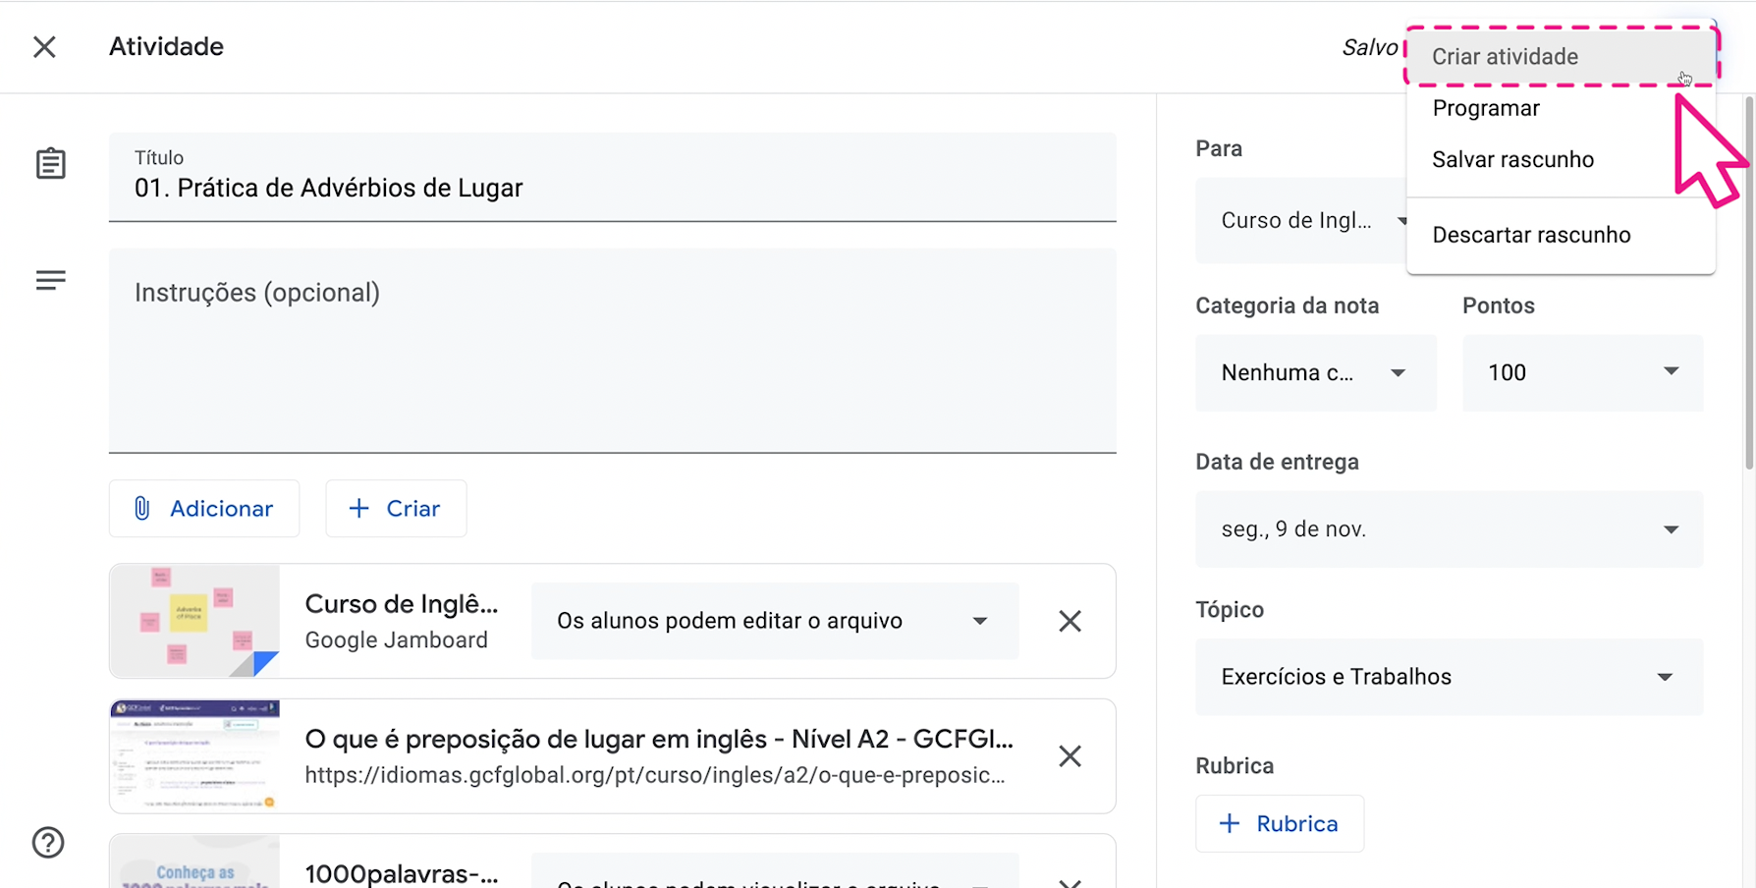This screenshot has height=888, width=1756.
Task: Choose Descartar rascunho option
Action: 1561,235
